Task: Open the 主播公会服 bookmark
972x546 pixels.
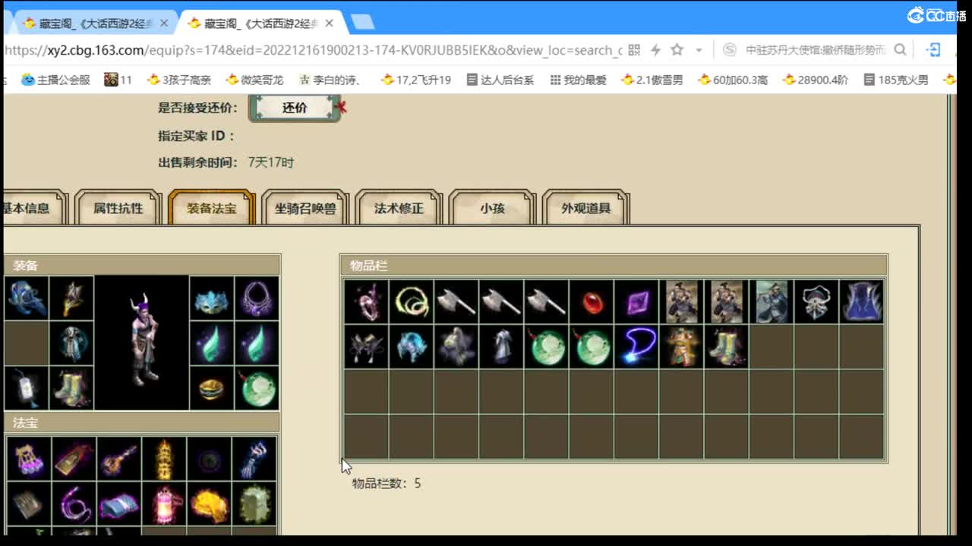Action: coord(55,80)
